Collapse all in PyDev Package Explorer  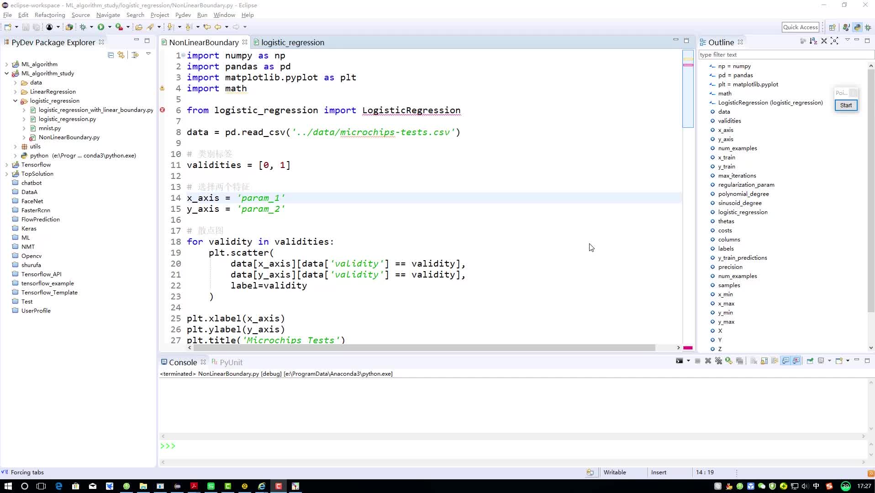pyautogui.click(x=111, y=55)
